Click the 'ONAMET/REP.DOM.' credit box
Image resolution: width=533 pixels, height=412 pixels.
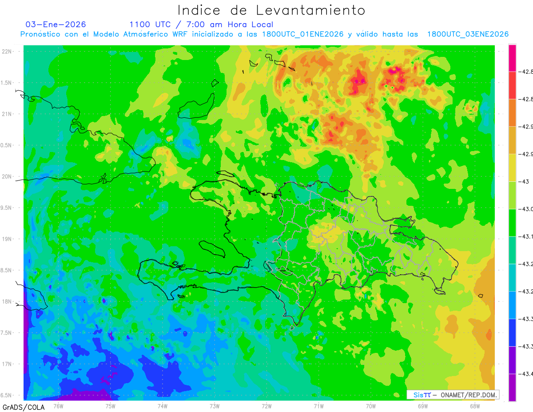[453, 395]
